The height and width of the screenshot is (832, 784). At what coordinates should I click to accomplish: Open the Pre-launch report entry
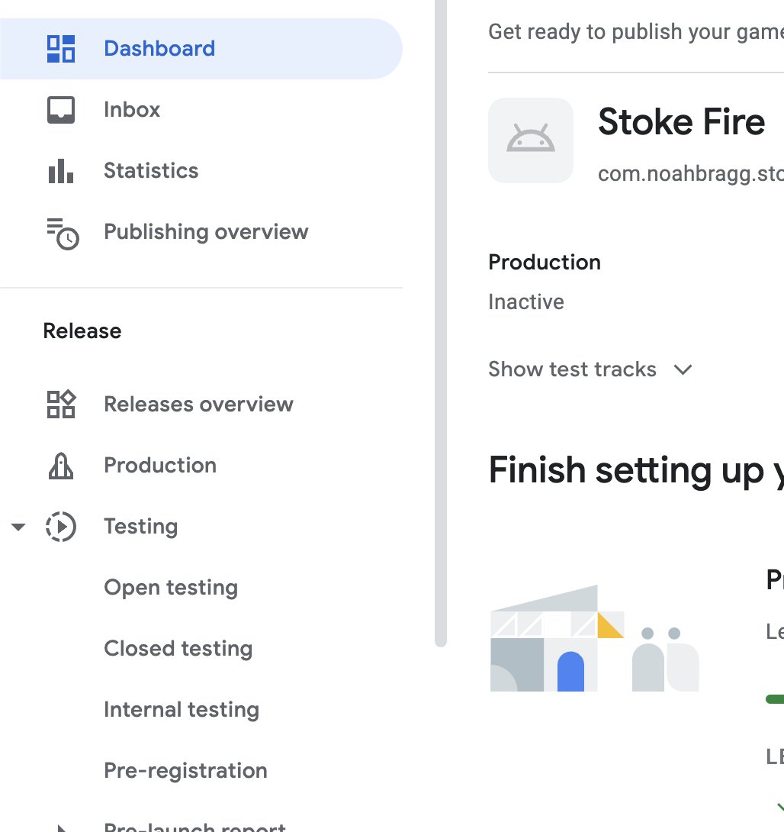195,827
